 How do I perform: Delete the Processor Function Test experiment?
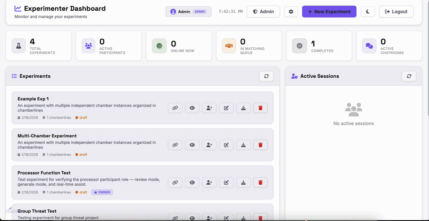pyautogui.click(x=260, y=182)
